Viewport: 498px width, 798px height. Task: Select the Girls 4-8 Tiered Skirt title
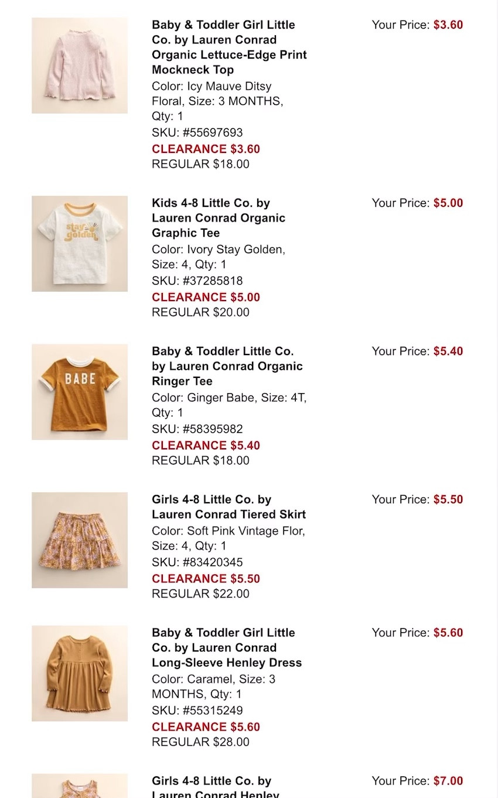pos(228,507)
